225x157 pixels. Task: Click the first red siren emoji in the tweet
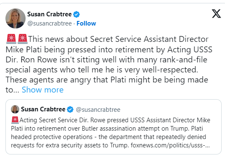11,39
